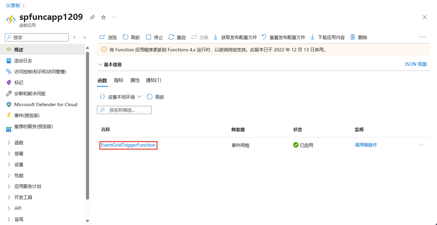Image resolution: width=437 pixels, height=225 pixels.
Task: Delete the function app with the 删除 trash icon
Action: [352, 37]
